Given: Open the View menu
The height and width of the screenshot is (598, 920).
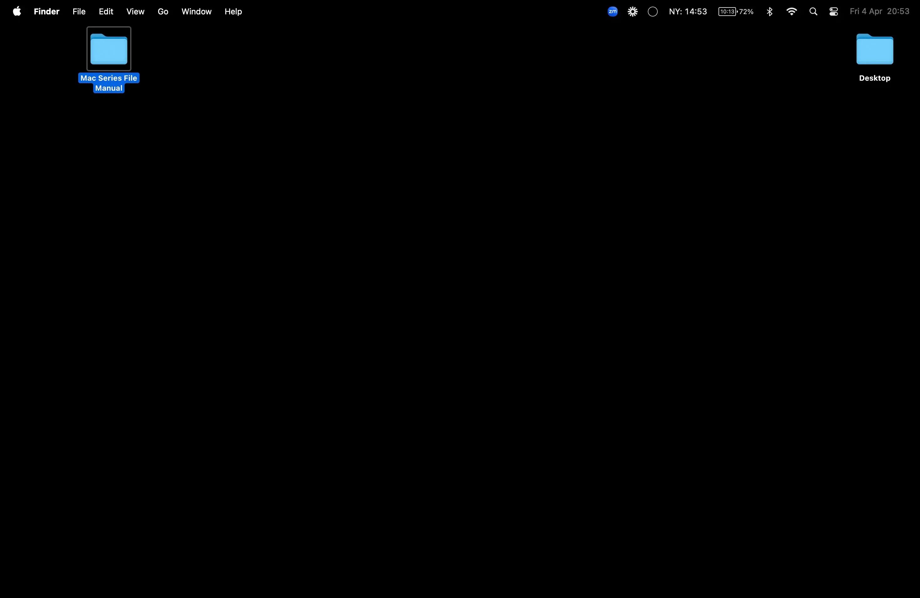Looking at the screenshot, I should [x=135, y=12].
